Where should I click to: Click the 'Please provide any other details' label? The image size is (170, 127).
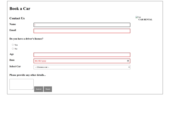(28, 75)
